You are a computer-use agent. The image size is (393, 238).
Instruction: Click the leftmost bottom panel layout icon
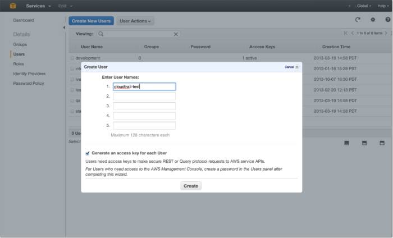point(346,143)
